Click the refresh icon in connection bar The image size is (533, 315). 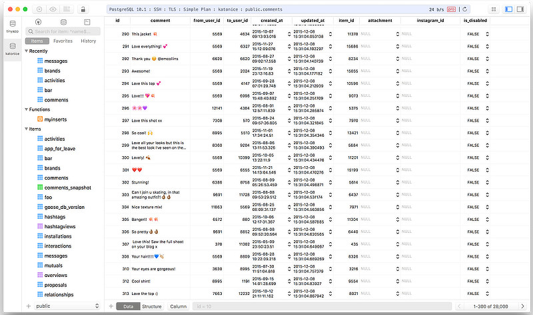coord(464,9)
